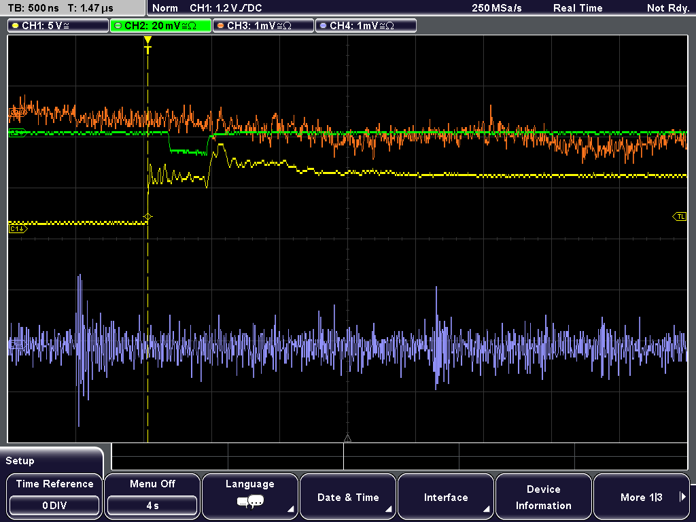Click the Real Time acquisition label

578,8
